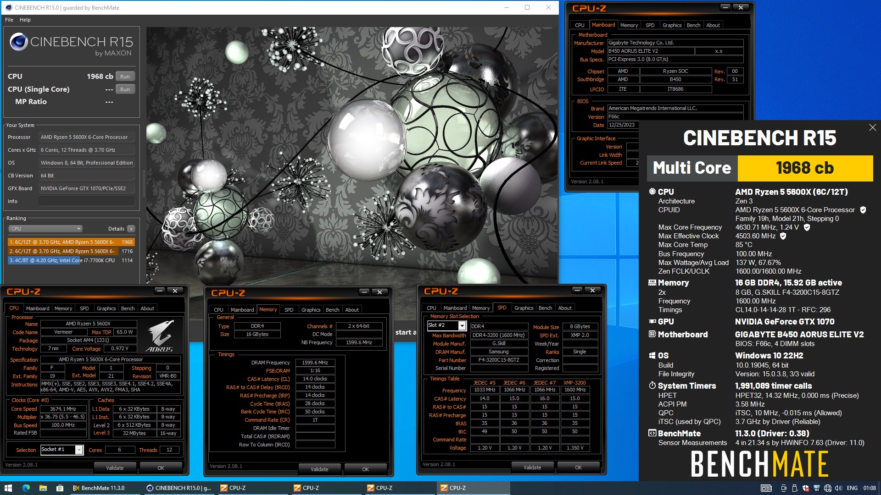The width and height of the screenshot is (881, 495).
Task: Minimize the CPU-Z Memory window
Action: tap(364, 292)
